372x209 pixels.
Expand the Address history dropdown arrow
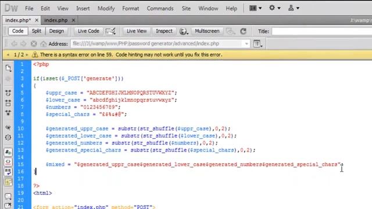(x=246, y=44)
